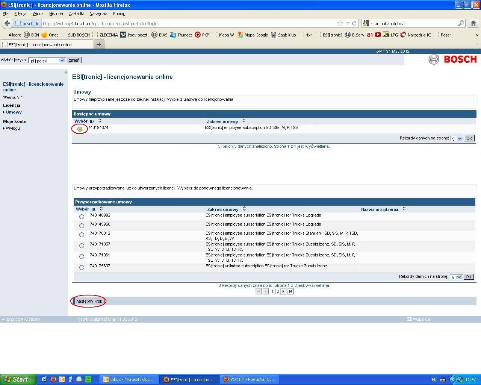Open the Saab Klub bookmark

283,35
